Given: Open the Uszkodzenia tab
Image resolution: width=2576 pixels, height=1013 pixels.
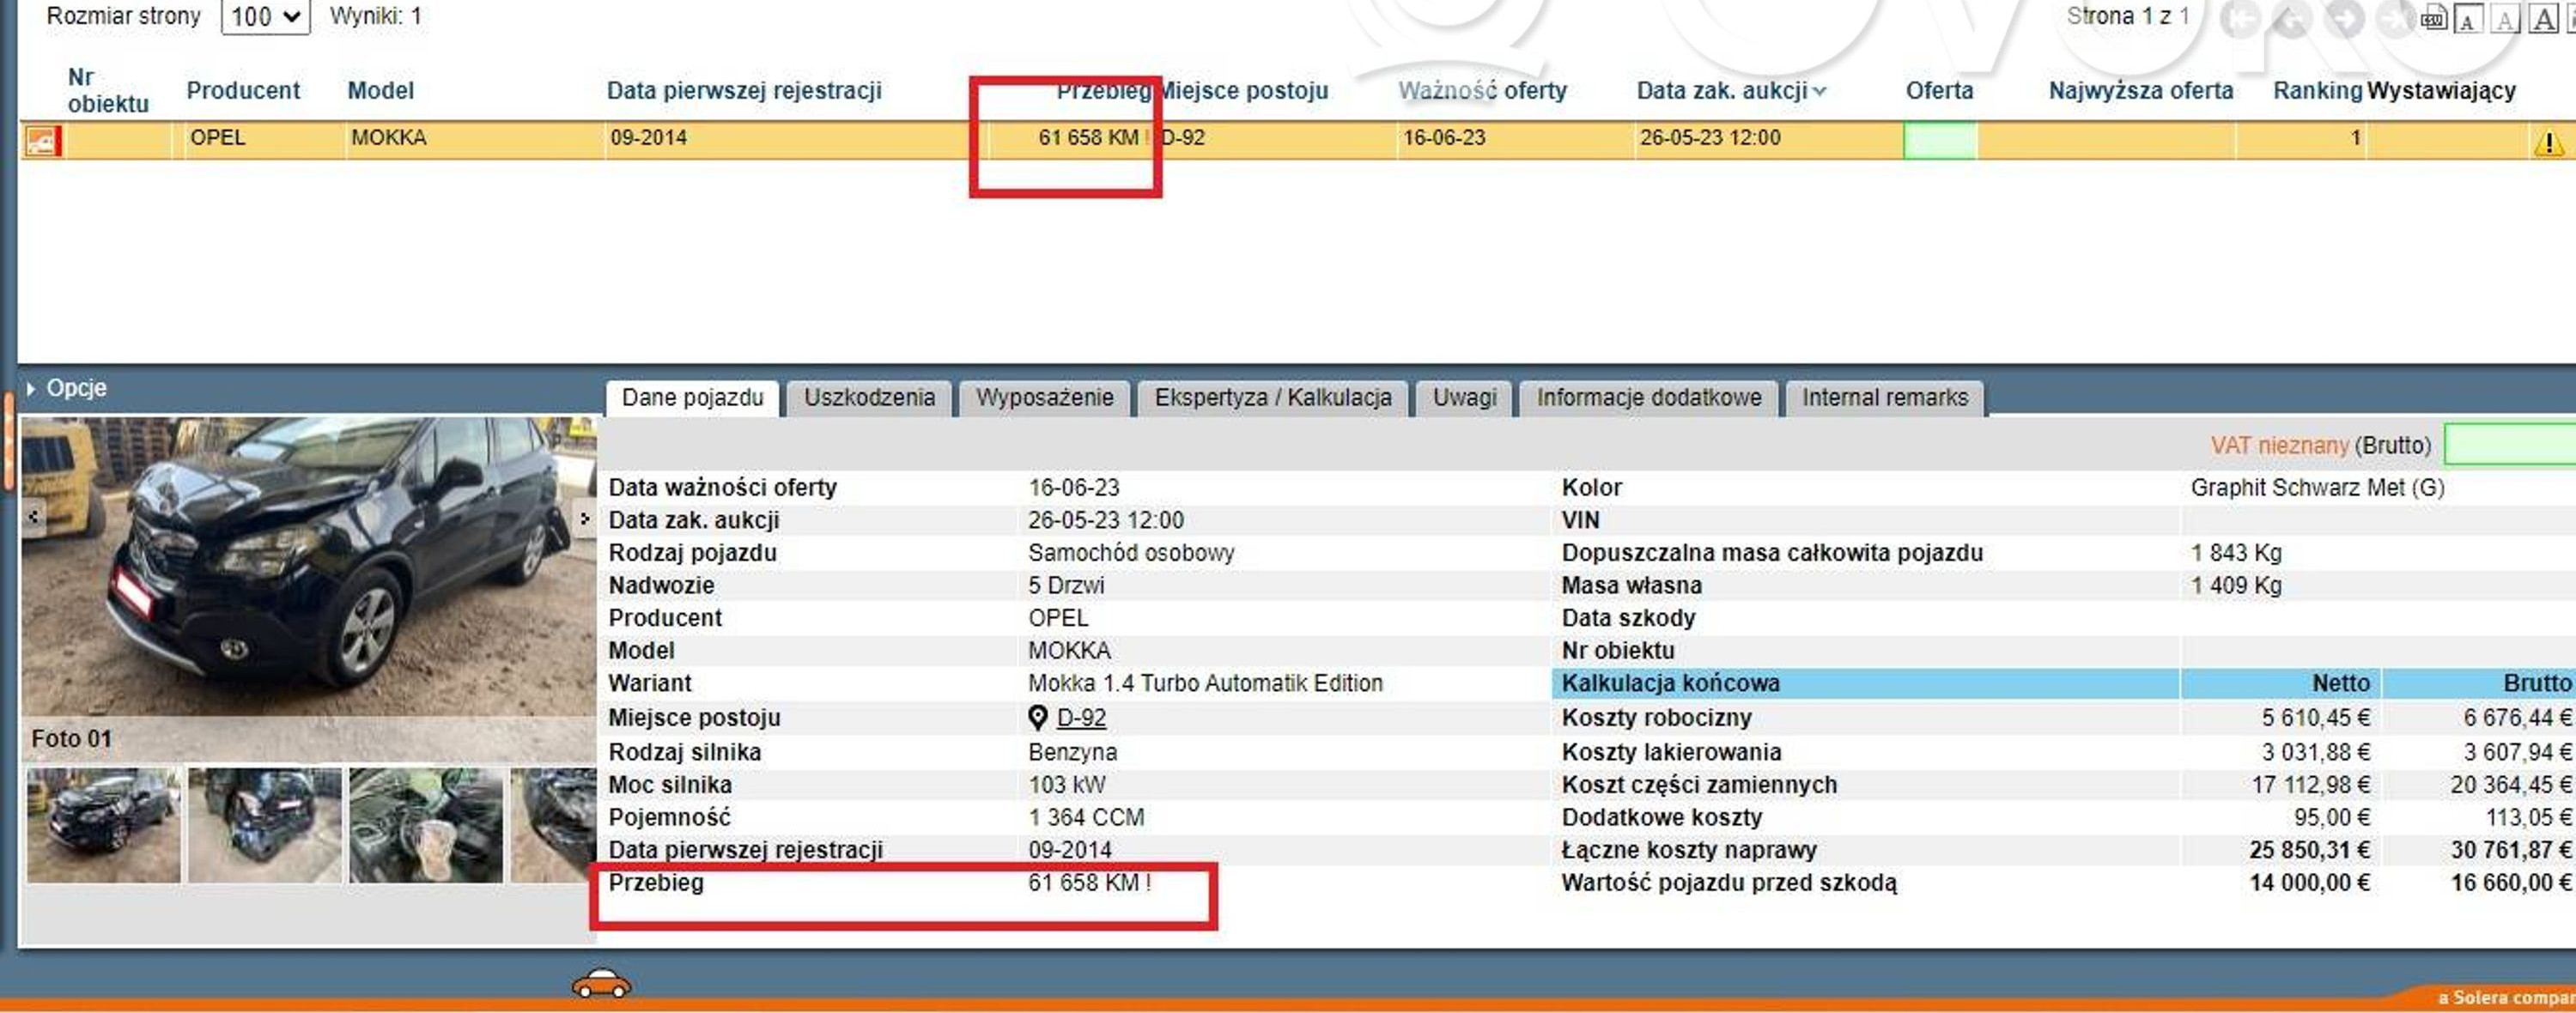Looking at the screenshot, I should tap(869, 398).
